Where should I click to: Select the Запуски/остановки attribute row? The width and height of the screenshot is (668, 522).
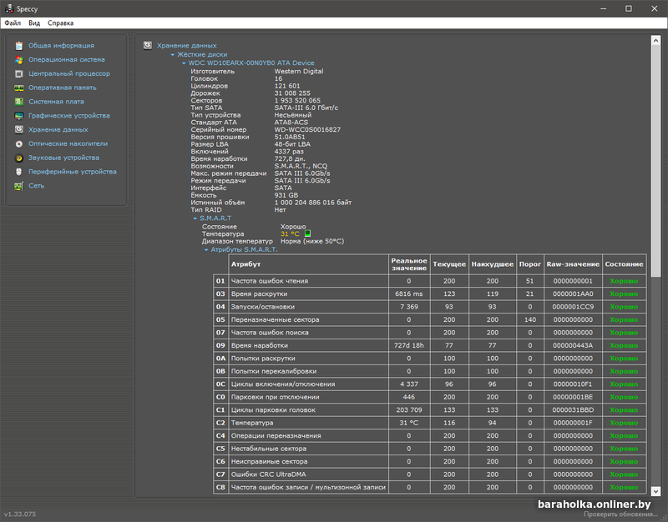430,307
